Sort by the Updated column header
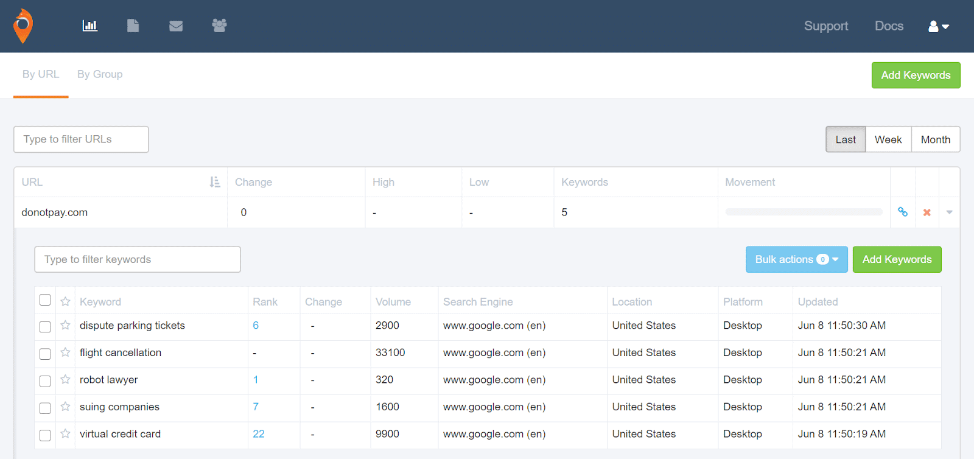The height and width of the screenshot is (459, 974). [x=818, y=302]
